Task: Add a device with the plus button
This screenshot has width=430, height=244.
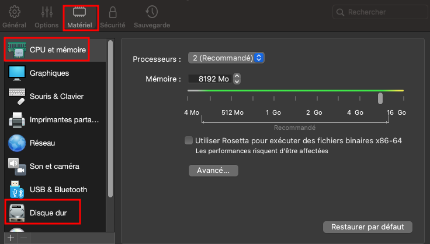Action: click(11, 238)
